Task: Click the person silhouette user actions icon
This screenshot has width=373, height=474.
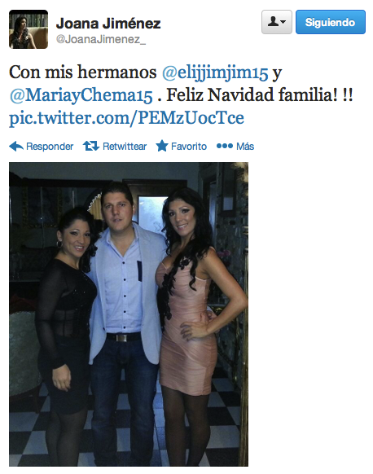Action: pyautogui.click(x=274, y=22)
